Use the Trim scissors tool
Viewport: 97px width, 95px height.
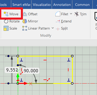[80, 14]
